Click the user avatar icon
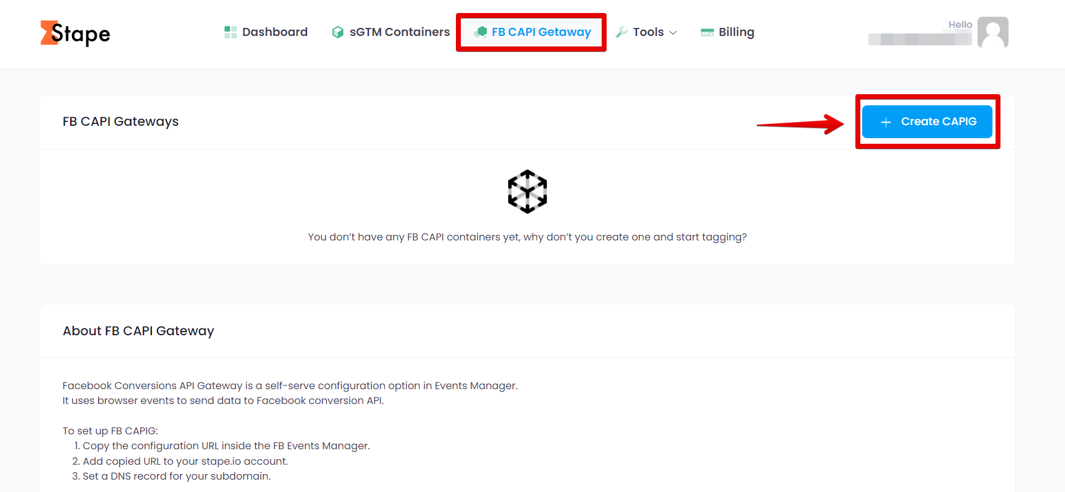This screenshot has height=492, width=1065. coord(993,32)
